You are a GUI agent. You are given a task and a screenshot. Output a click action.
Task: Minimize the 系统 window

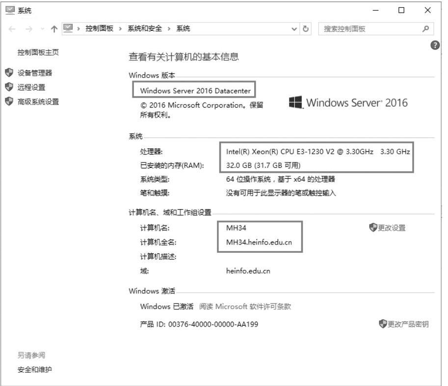pos(375,10)
